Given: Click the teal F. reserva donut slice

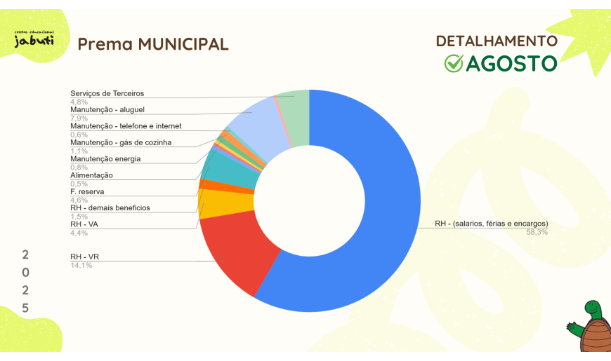Looking at the screenshot, I should 223,167.
